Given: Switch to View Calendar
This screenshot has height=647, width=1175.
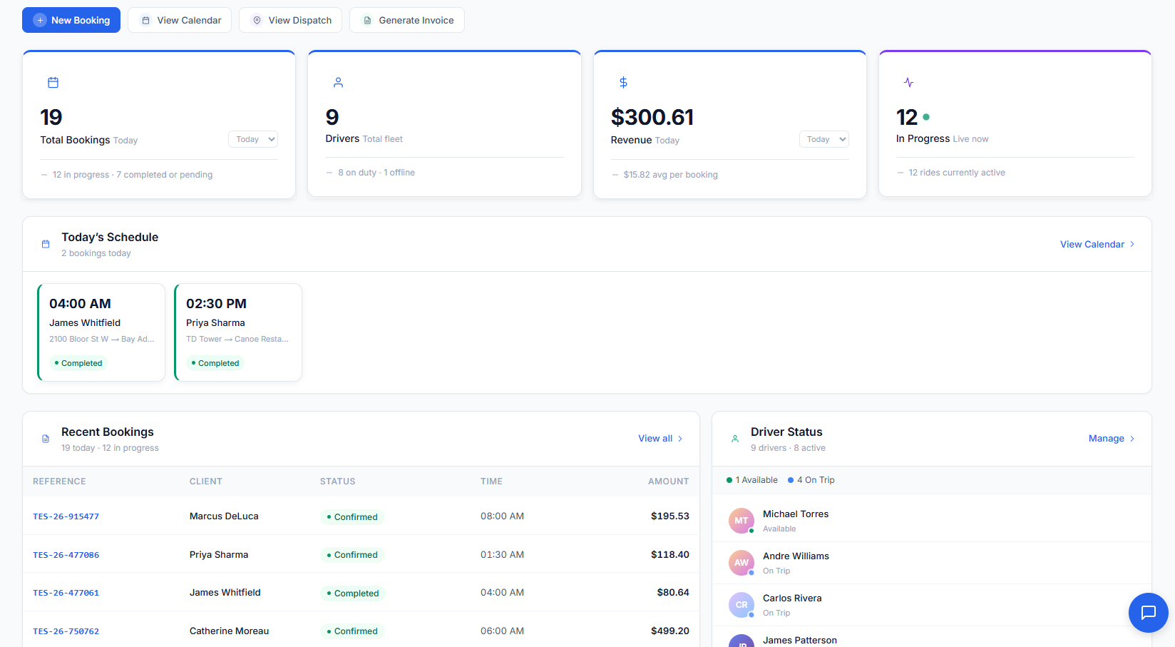Looking at the screenshot, I should [x=179, y=20].
